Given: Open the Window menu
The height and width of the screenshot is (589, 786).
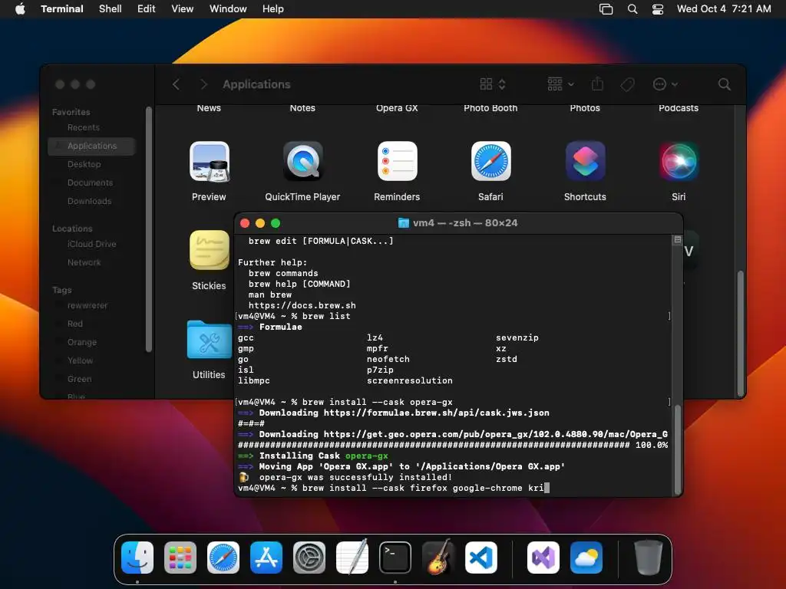Looking at the screenshot, I should point(228,9).
